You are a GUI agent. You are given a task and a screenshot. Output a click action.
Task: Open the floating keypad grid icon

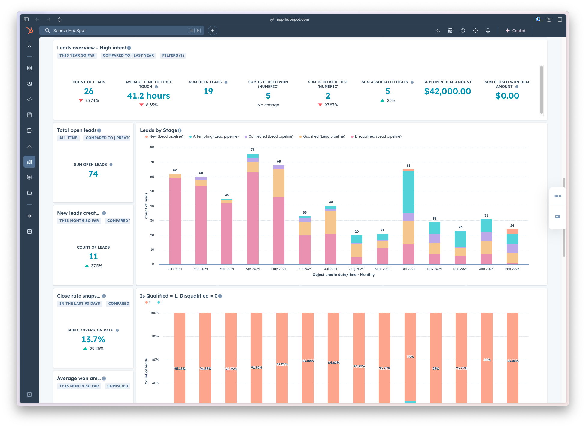tap(558, 196)
